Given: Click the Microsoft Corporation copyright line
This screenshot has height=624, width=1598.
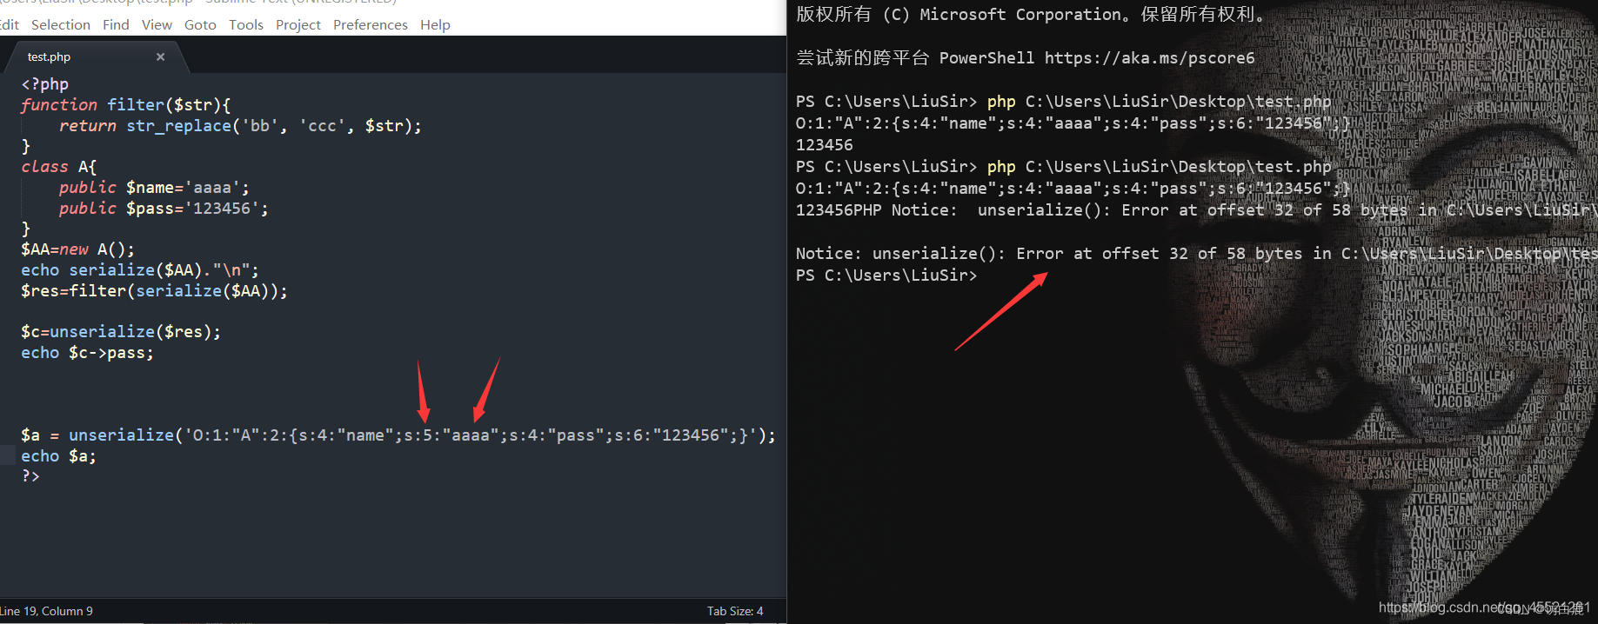Looking at the screenshot, I should pyautogui.click(x=1031, y=14).
